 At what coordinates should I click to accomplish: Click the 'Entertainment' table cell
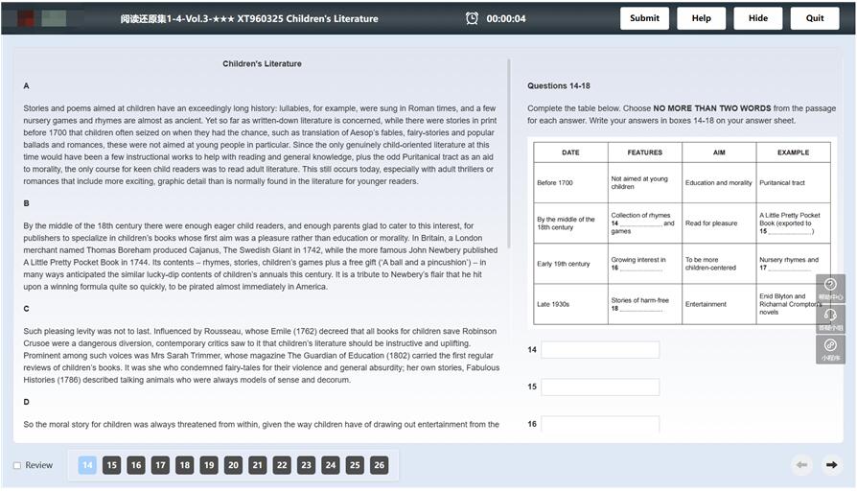click(x=719, y=304)
